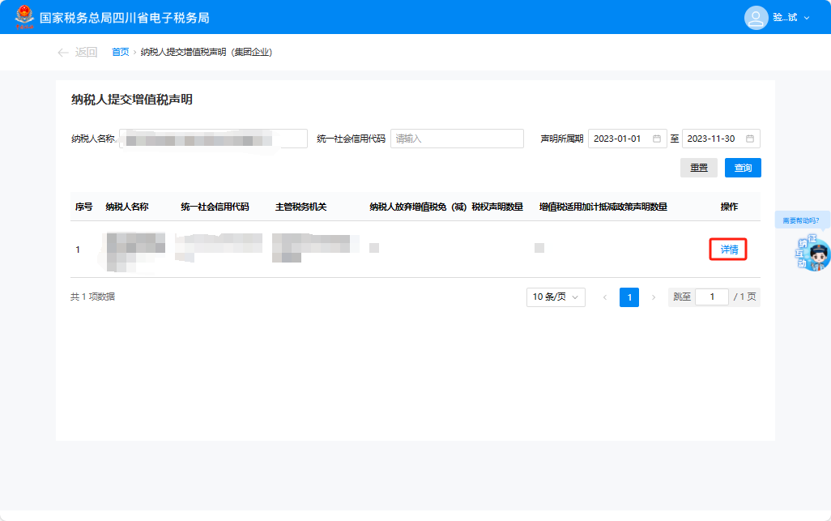Select page 1 in pagination
The width and height of the screenshot is (831, 521).
coord(629,297)
